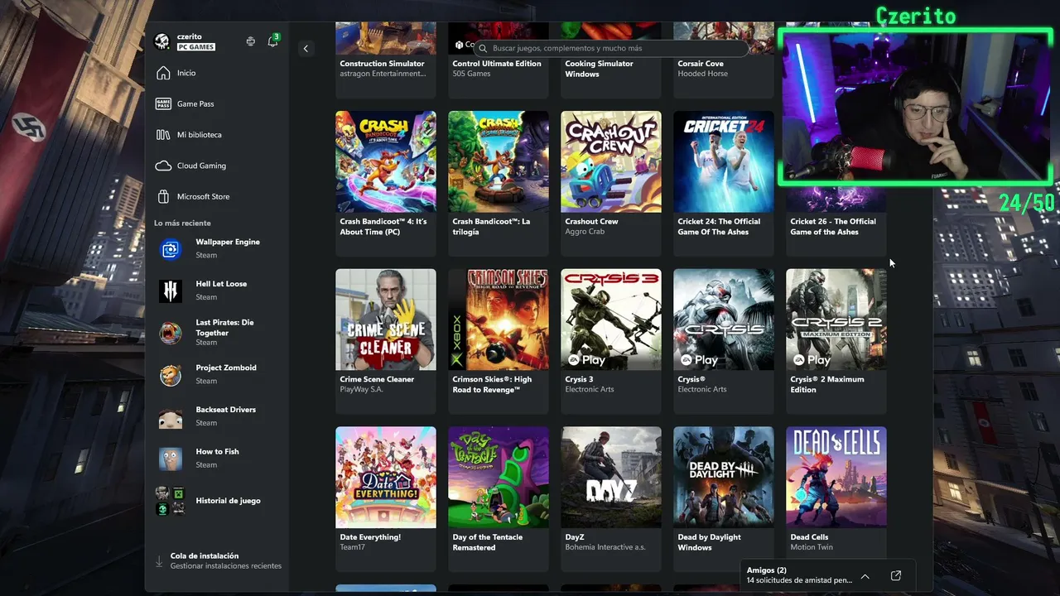1060x596 pixels.
Task: Open Cricket 24 game cover
Action: 724,161
